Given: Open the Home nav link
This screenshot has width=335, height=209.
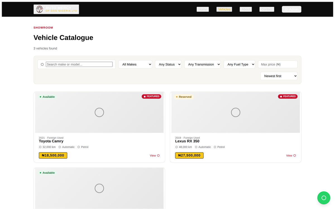Looking at the screenshot, I should pyautogui.click(x=203, y=9).
